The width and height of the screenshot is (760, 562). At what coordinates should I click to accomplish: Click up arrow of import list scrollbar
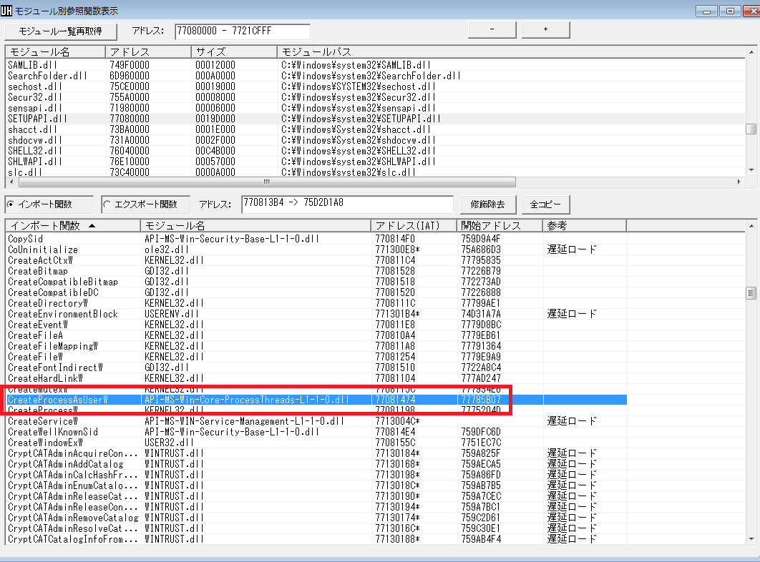click(x=751, y=226)
